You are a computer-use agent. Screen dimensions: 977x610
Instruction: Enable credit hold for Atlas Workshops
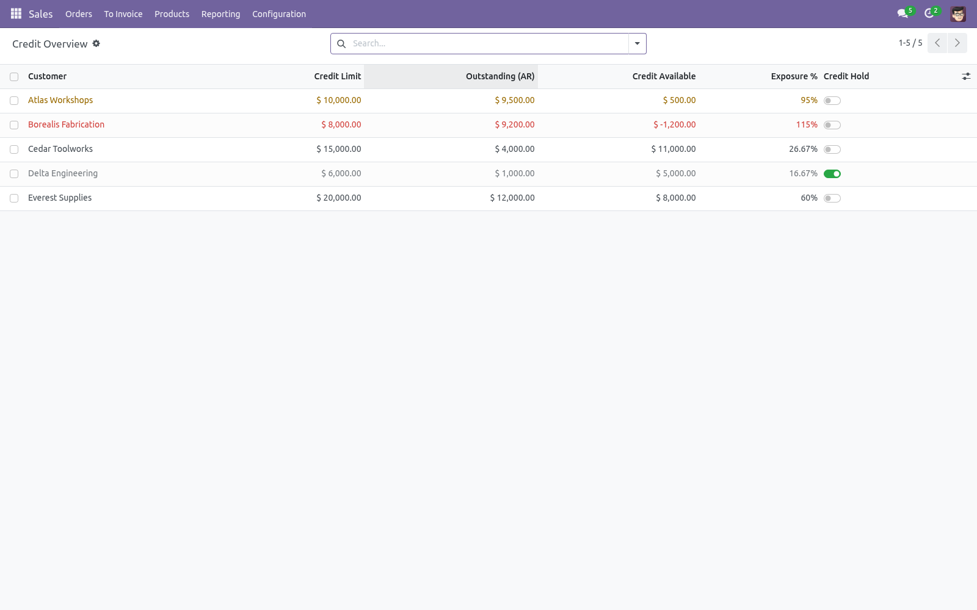tap(832, 101)
